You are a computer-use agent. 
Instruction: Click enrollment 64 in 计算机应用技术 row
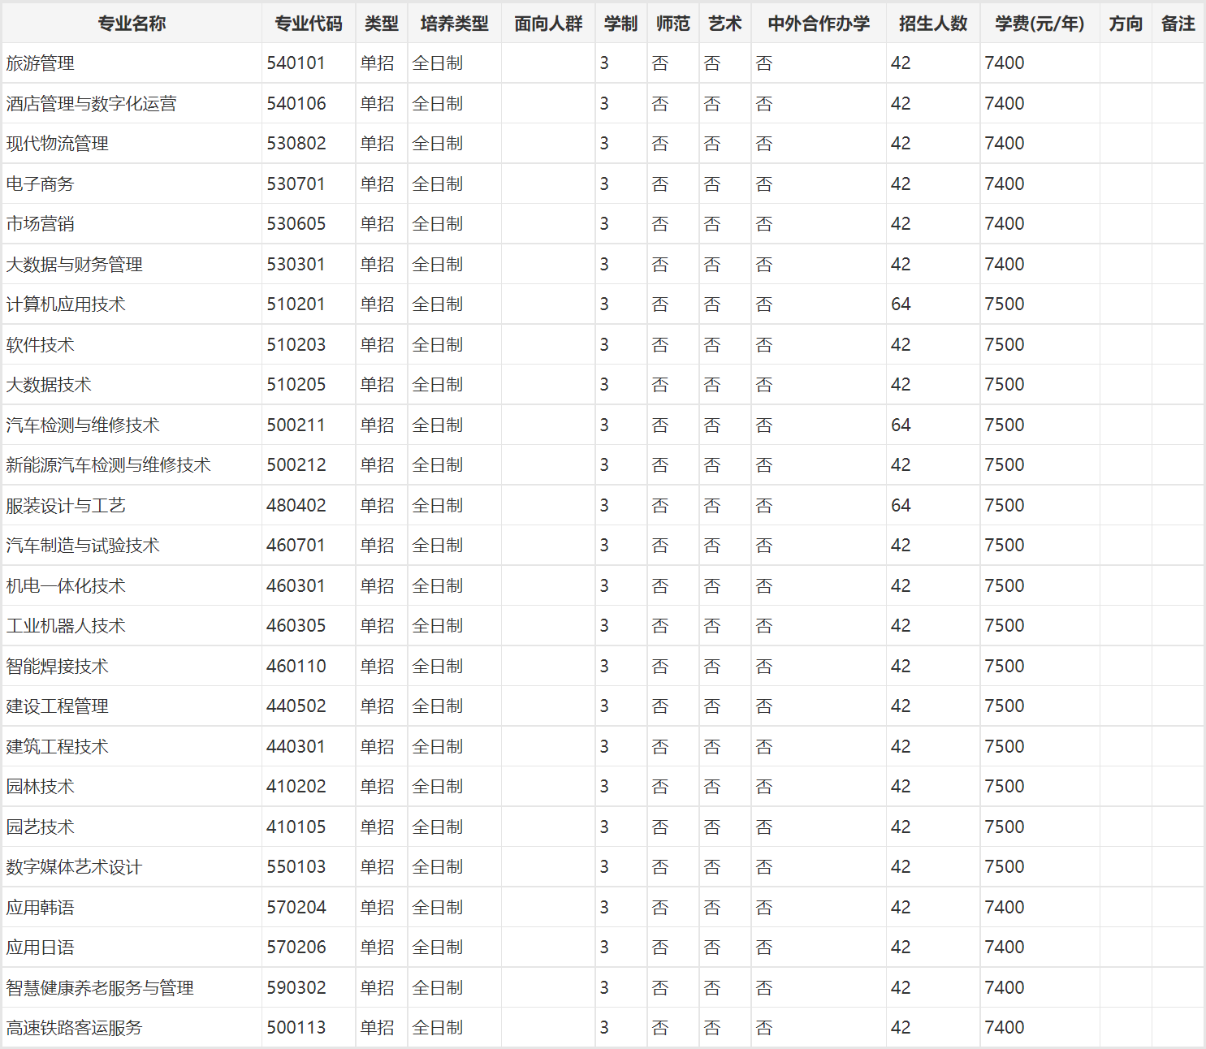(901, 304)
